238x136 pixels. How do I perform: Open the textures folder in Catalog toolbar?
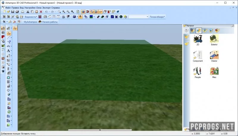pos(205,30)
